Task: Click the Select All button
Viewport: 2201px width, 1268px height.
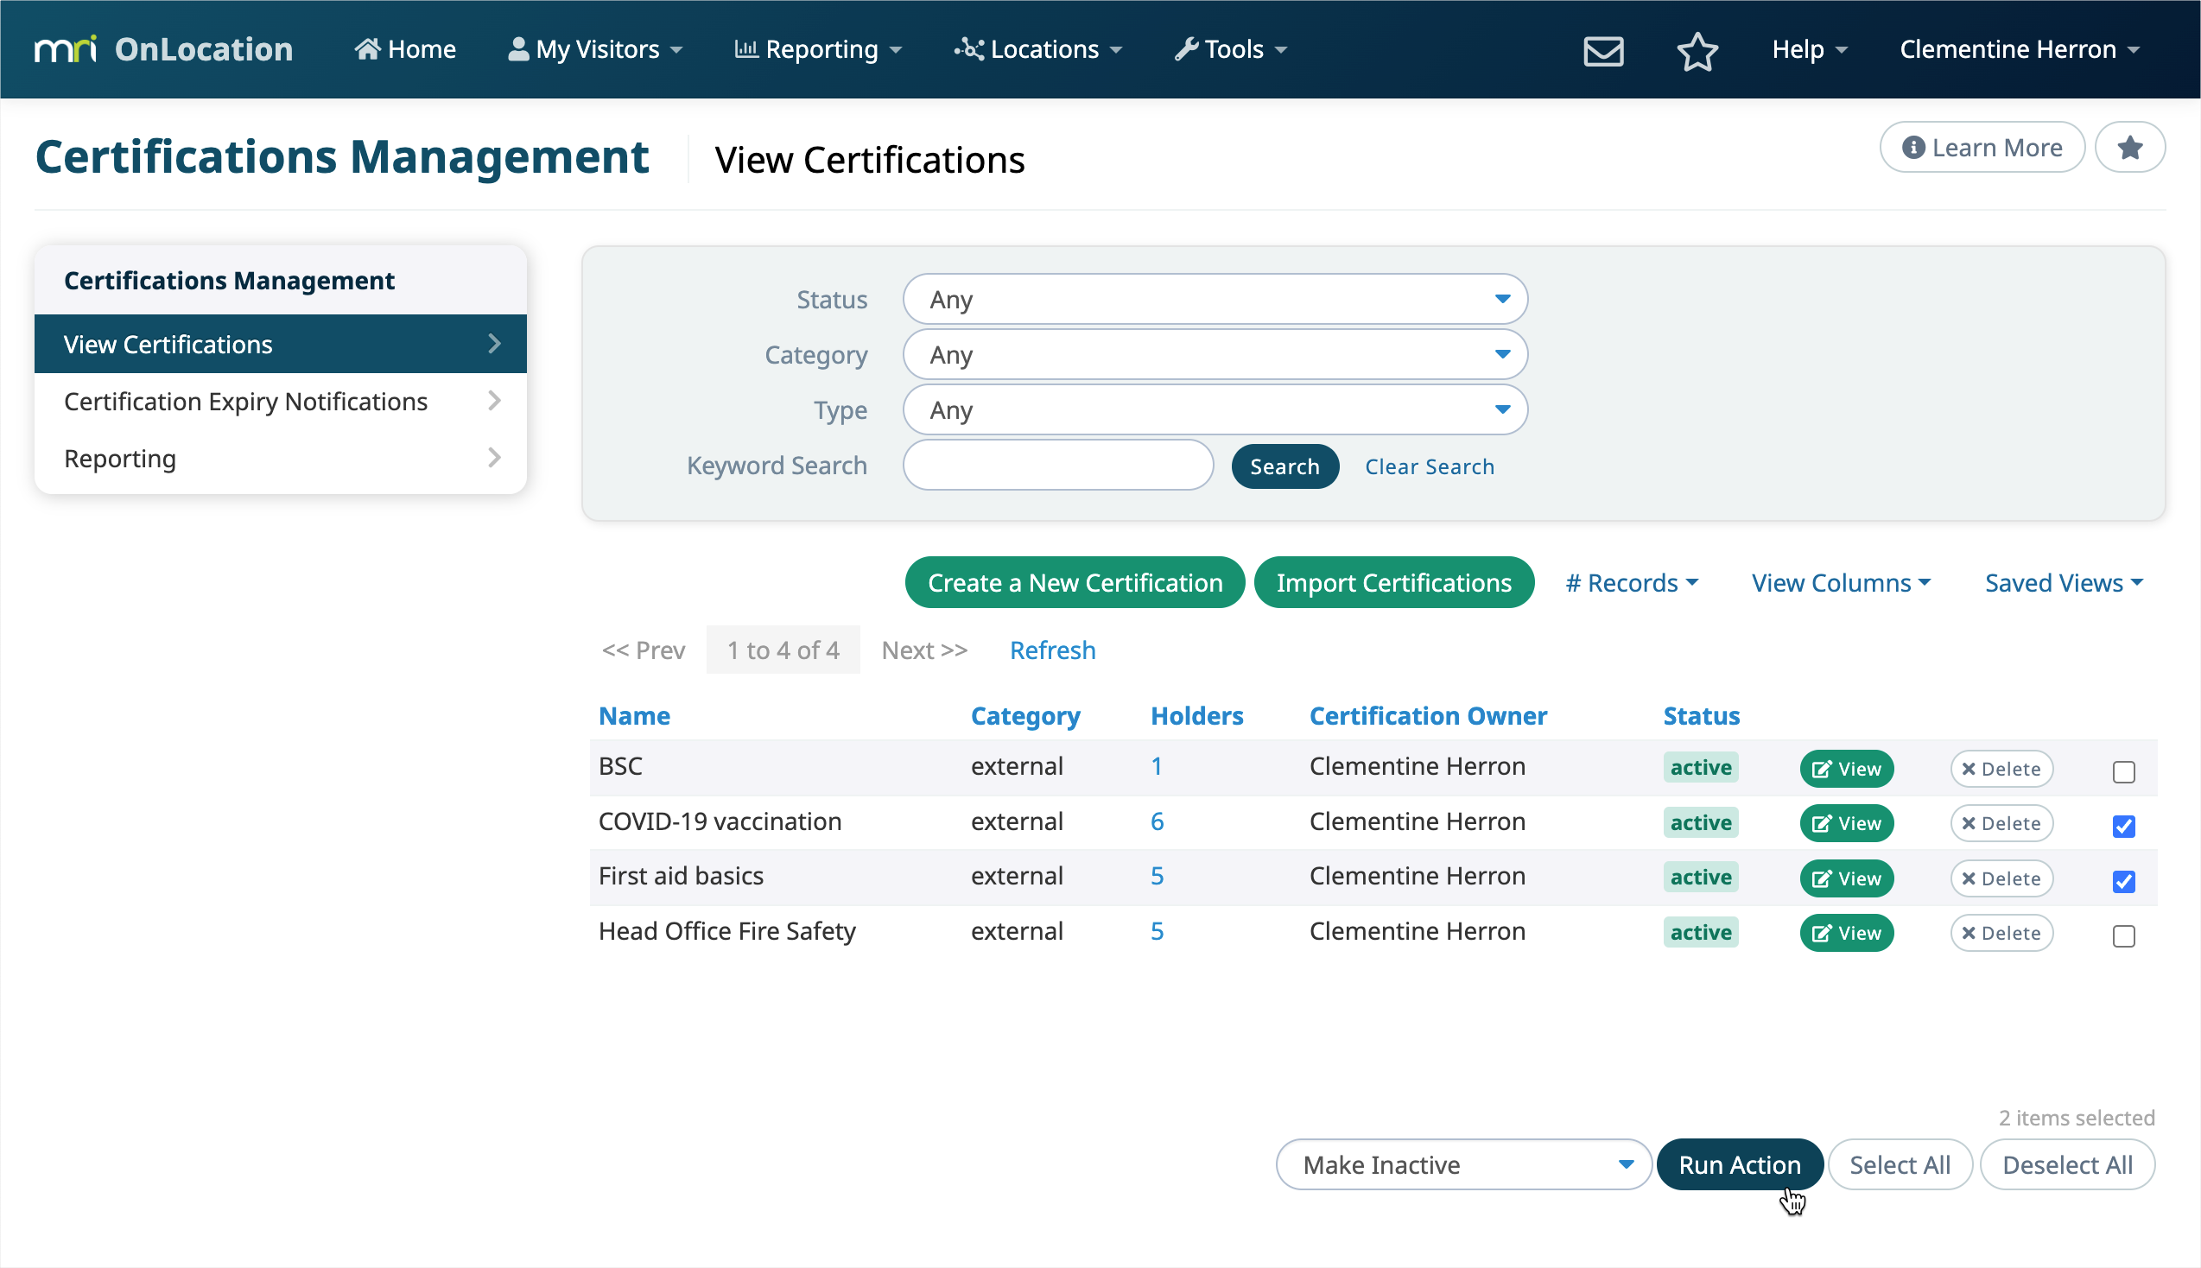Action: [x=1899, y=1165]
